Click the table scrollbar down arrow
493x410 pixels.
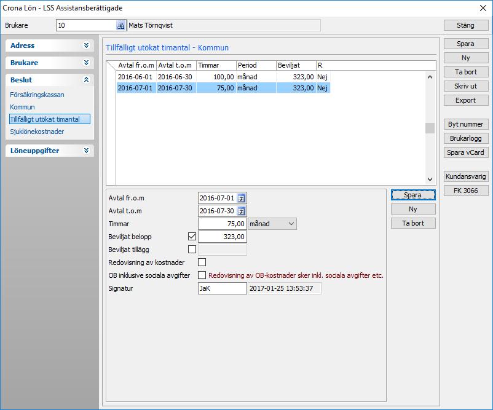430,179
